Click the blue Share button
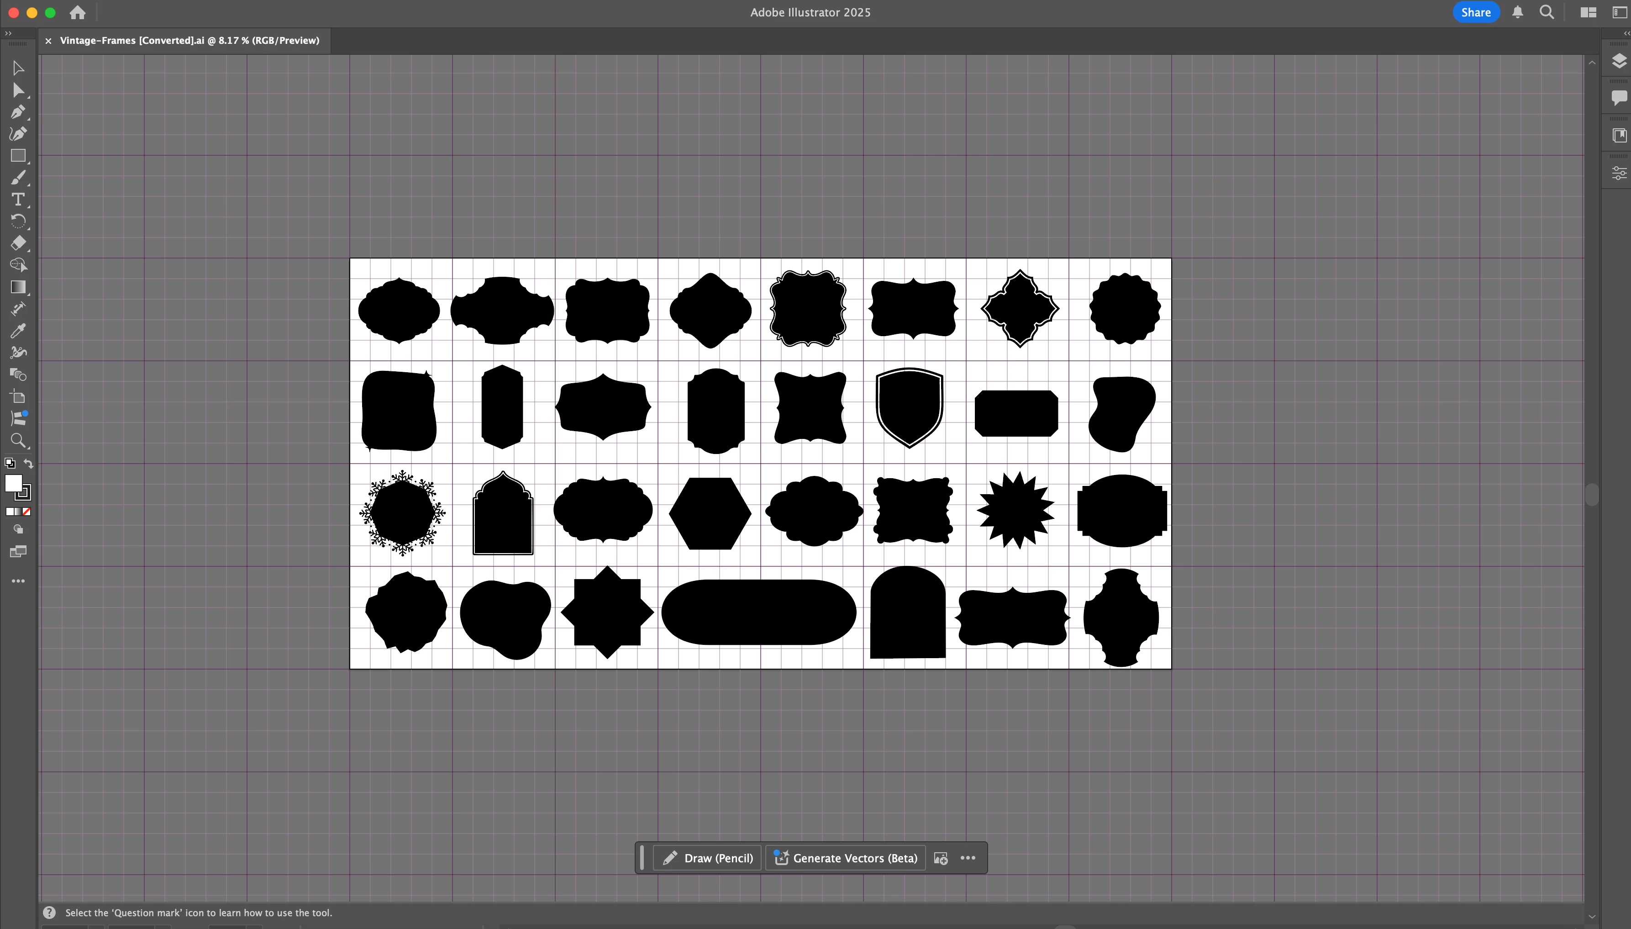The width and height of the screenshot is (1631, 929). (x=1475, y=12)
